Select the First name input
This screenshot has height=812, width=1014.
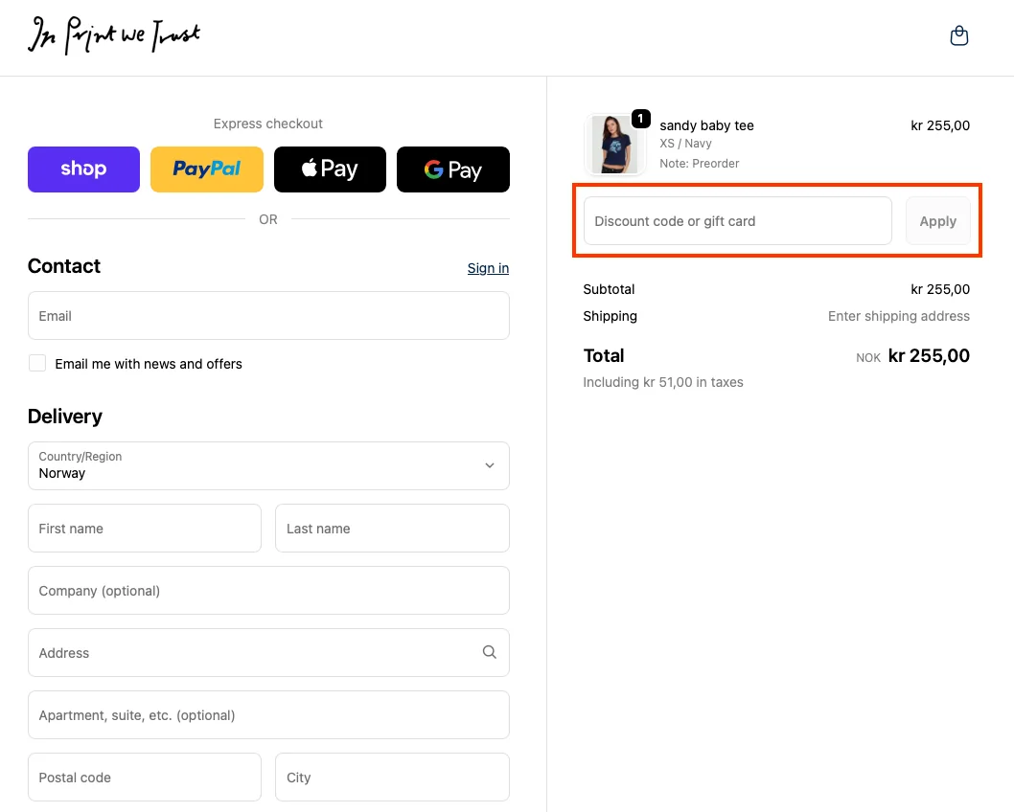[x=145, y=529]
